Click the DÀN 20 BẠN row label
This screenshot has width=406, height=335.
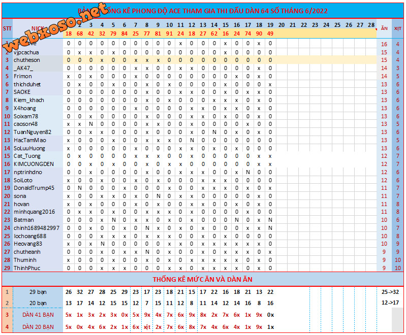tap(38, 327)
